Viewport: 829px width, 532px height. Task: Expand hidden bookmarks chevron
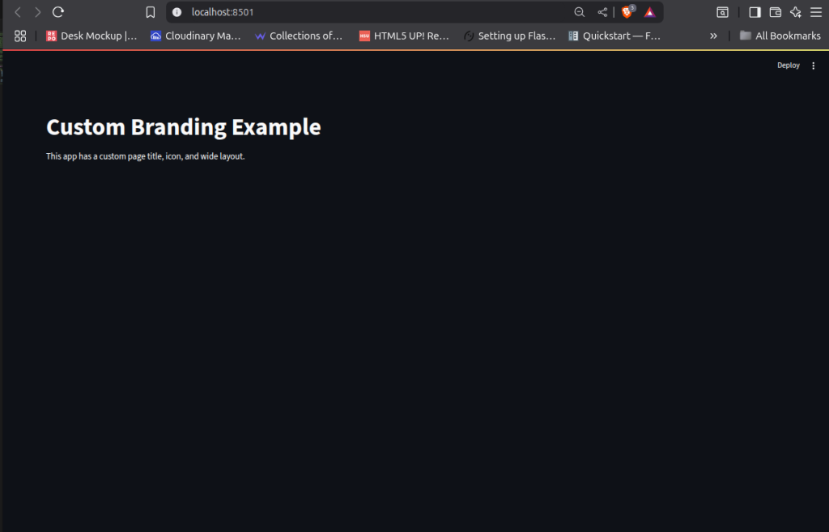pyautogui.click(x=713, y=36)
